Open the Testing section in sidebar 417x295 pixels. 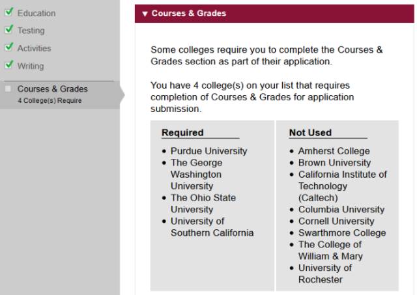tap(31, 31)
